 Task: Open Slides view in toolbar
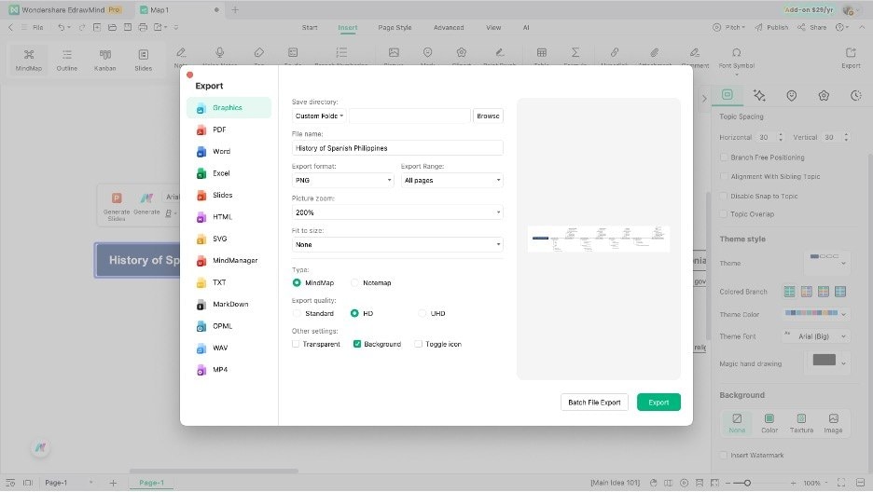(143, 60)
